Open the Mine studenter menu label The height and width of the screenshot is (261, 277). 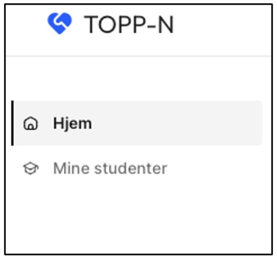tap(110, 169)
